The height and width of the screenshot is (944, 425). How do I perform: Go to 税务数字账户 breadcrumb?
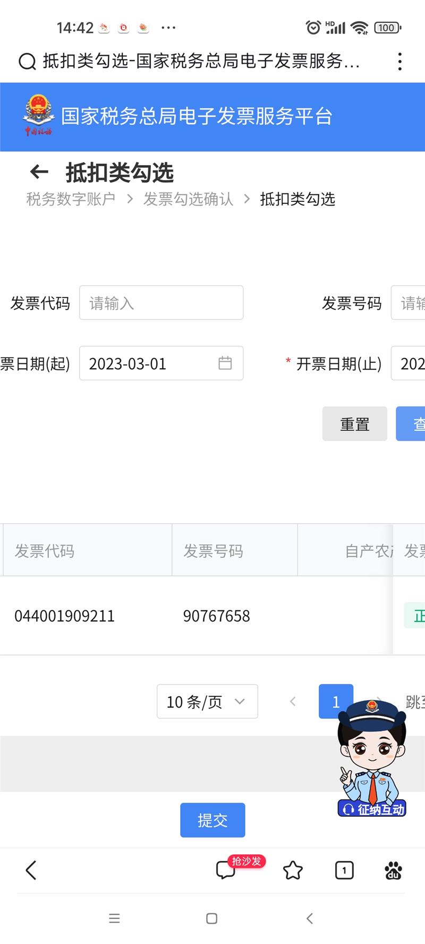71,199
